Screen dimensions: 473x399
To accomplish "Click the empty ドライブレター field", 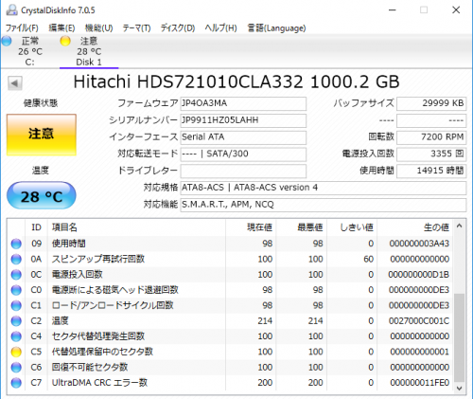I will tap(243, 171).
